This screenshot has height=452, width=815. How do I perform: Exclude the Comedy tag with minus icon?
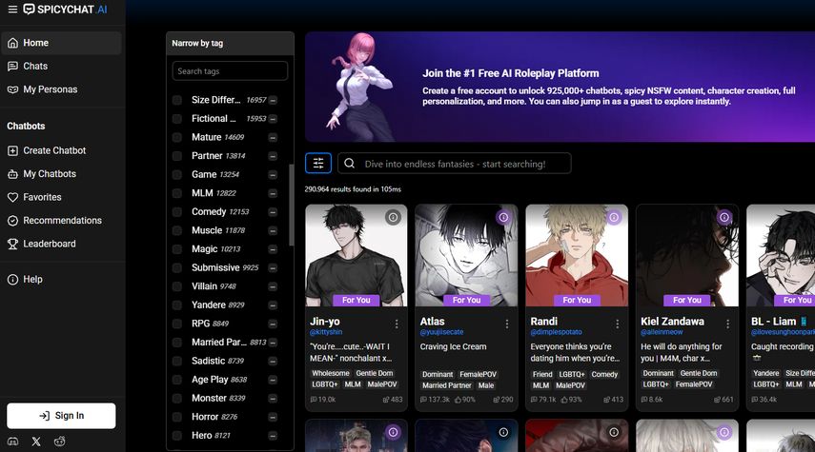pos(273,212)
